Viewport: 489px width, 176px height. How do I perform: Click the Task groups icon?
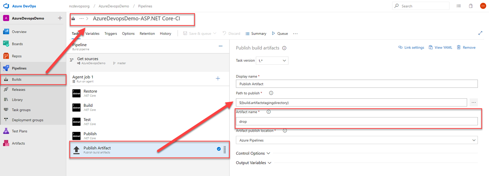click(6, 110)
